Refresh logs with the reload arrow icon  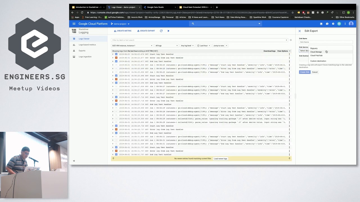pyautogui.click(x=161, y=31)
